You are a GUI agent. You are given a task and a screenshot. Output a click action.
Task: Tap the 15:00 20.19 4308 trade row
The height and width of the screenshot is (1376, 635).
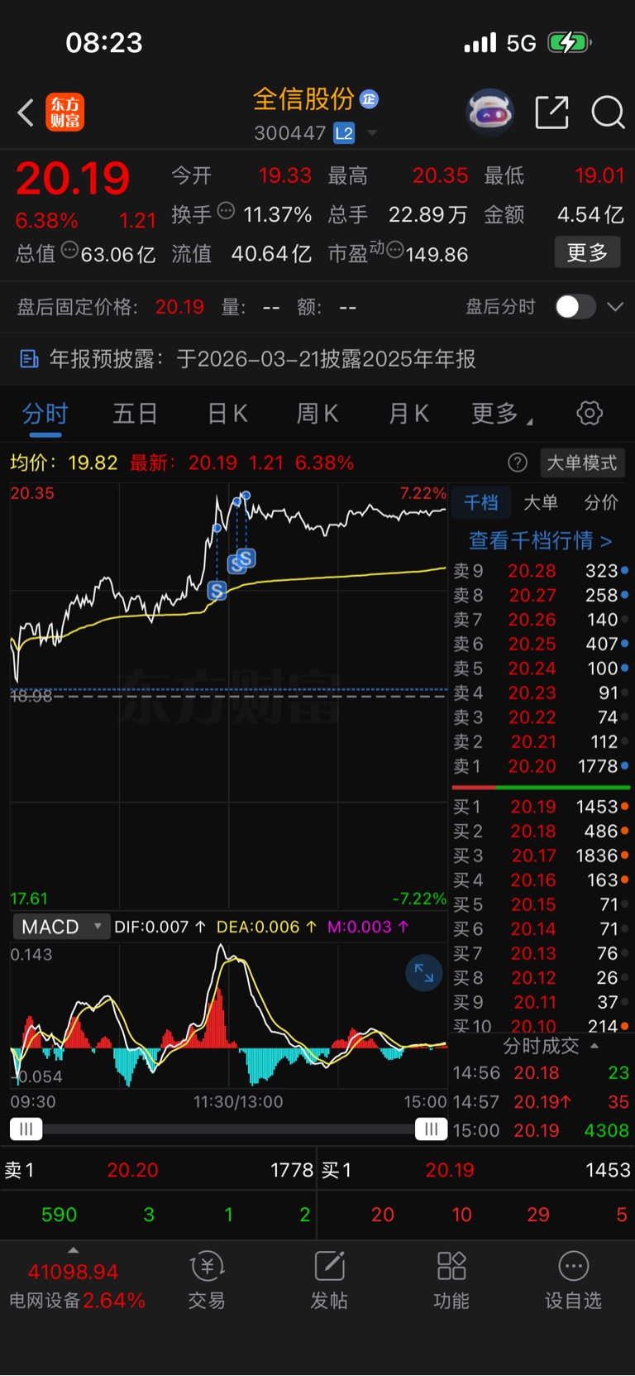point(541,1130)
